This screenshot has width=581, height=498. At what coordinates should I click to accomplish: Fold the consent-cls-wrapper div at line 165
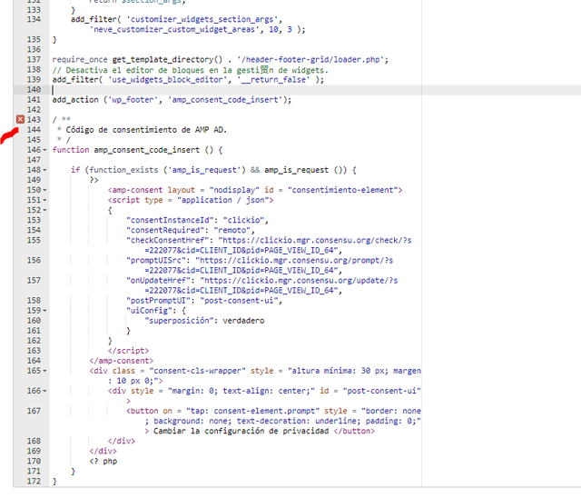pyautogui.click(x=44, y=371)
